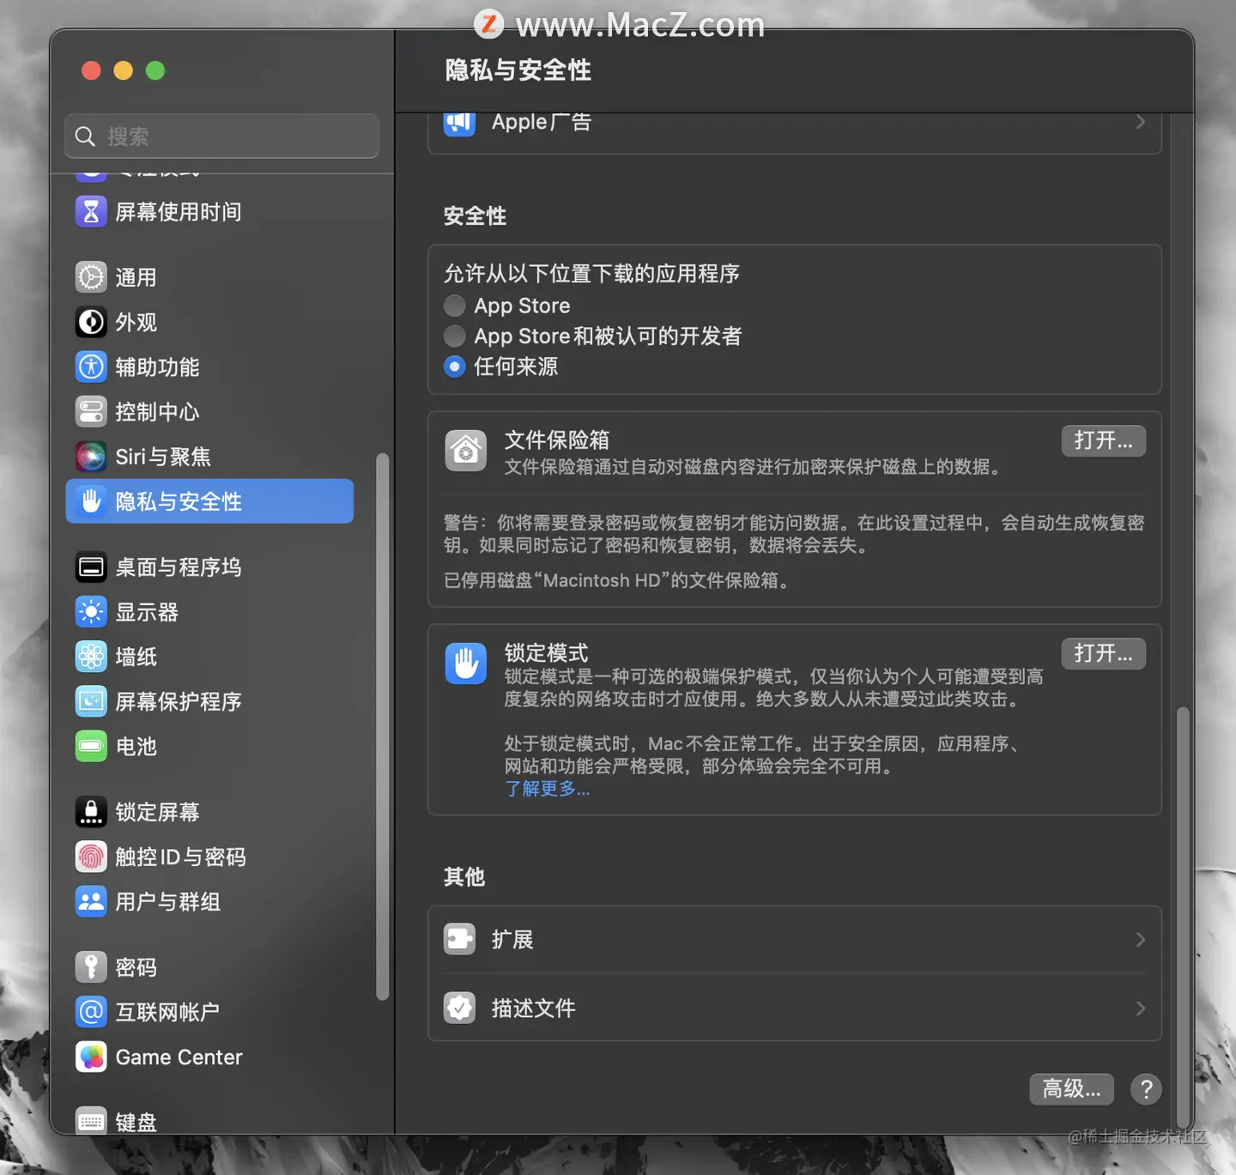Open 显示器 settings in the sidebar
The width and height of the screenshot is (1236, 1175).
tap(209, 612)
